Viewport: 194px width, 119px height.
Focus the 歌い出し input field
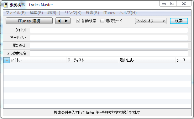109,45
